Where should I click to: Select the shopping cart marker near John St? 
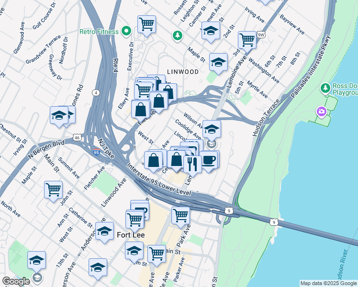click(x=54, y=190)
